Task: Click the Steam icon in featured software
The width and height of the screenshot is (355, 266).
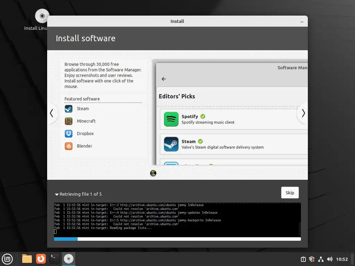Action: coord(69,109)
